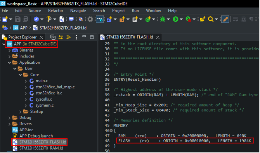This screenshot has width=260, height=153.
Task: Click the blue monitor toolbar icon
Action: tap(71, 19)
